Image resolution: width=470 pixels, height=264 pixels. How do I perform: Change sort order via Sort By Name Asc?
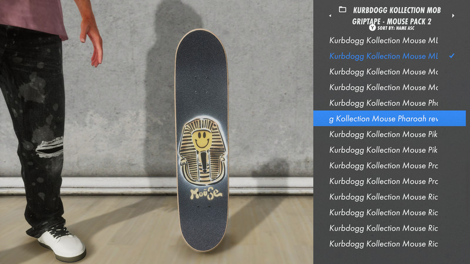pyautogui.click(x=395, y=28)
